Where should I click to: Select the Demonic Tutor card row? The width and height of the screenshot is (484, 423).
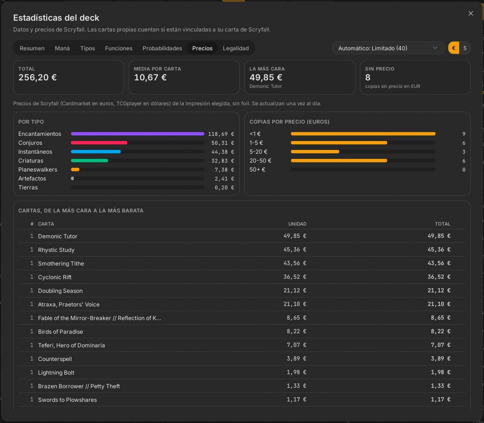click(x=242, y=236)
